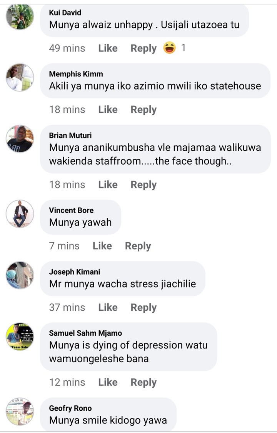The width and height of the screenshot is (277, 433).
Task: Click the Brian Muturi name link
Action: click(x=70, y=135)
